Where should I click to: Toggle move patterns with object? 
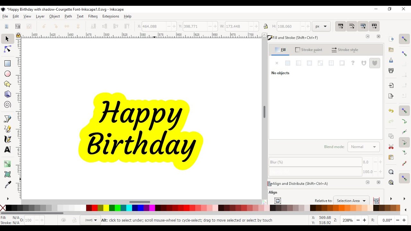[374, 26]
